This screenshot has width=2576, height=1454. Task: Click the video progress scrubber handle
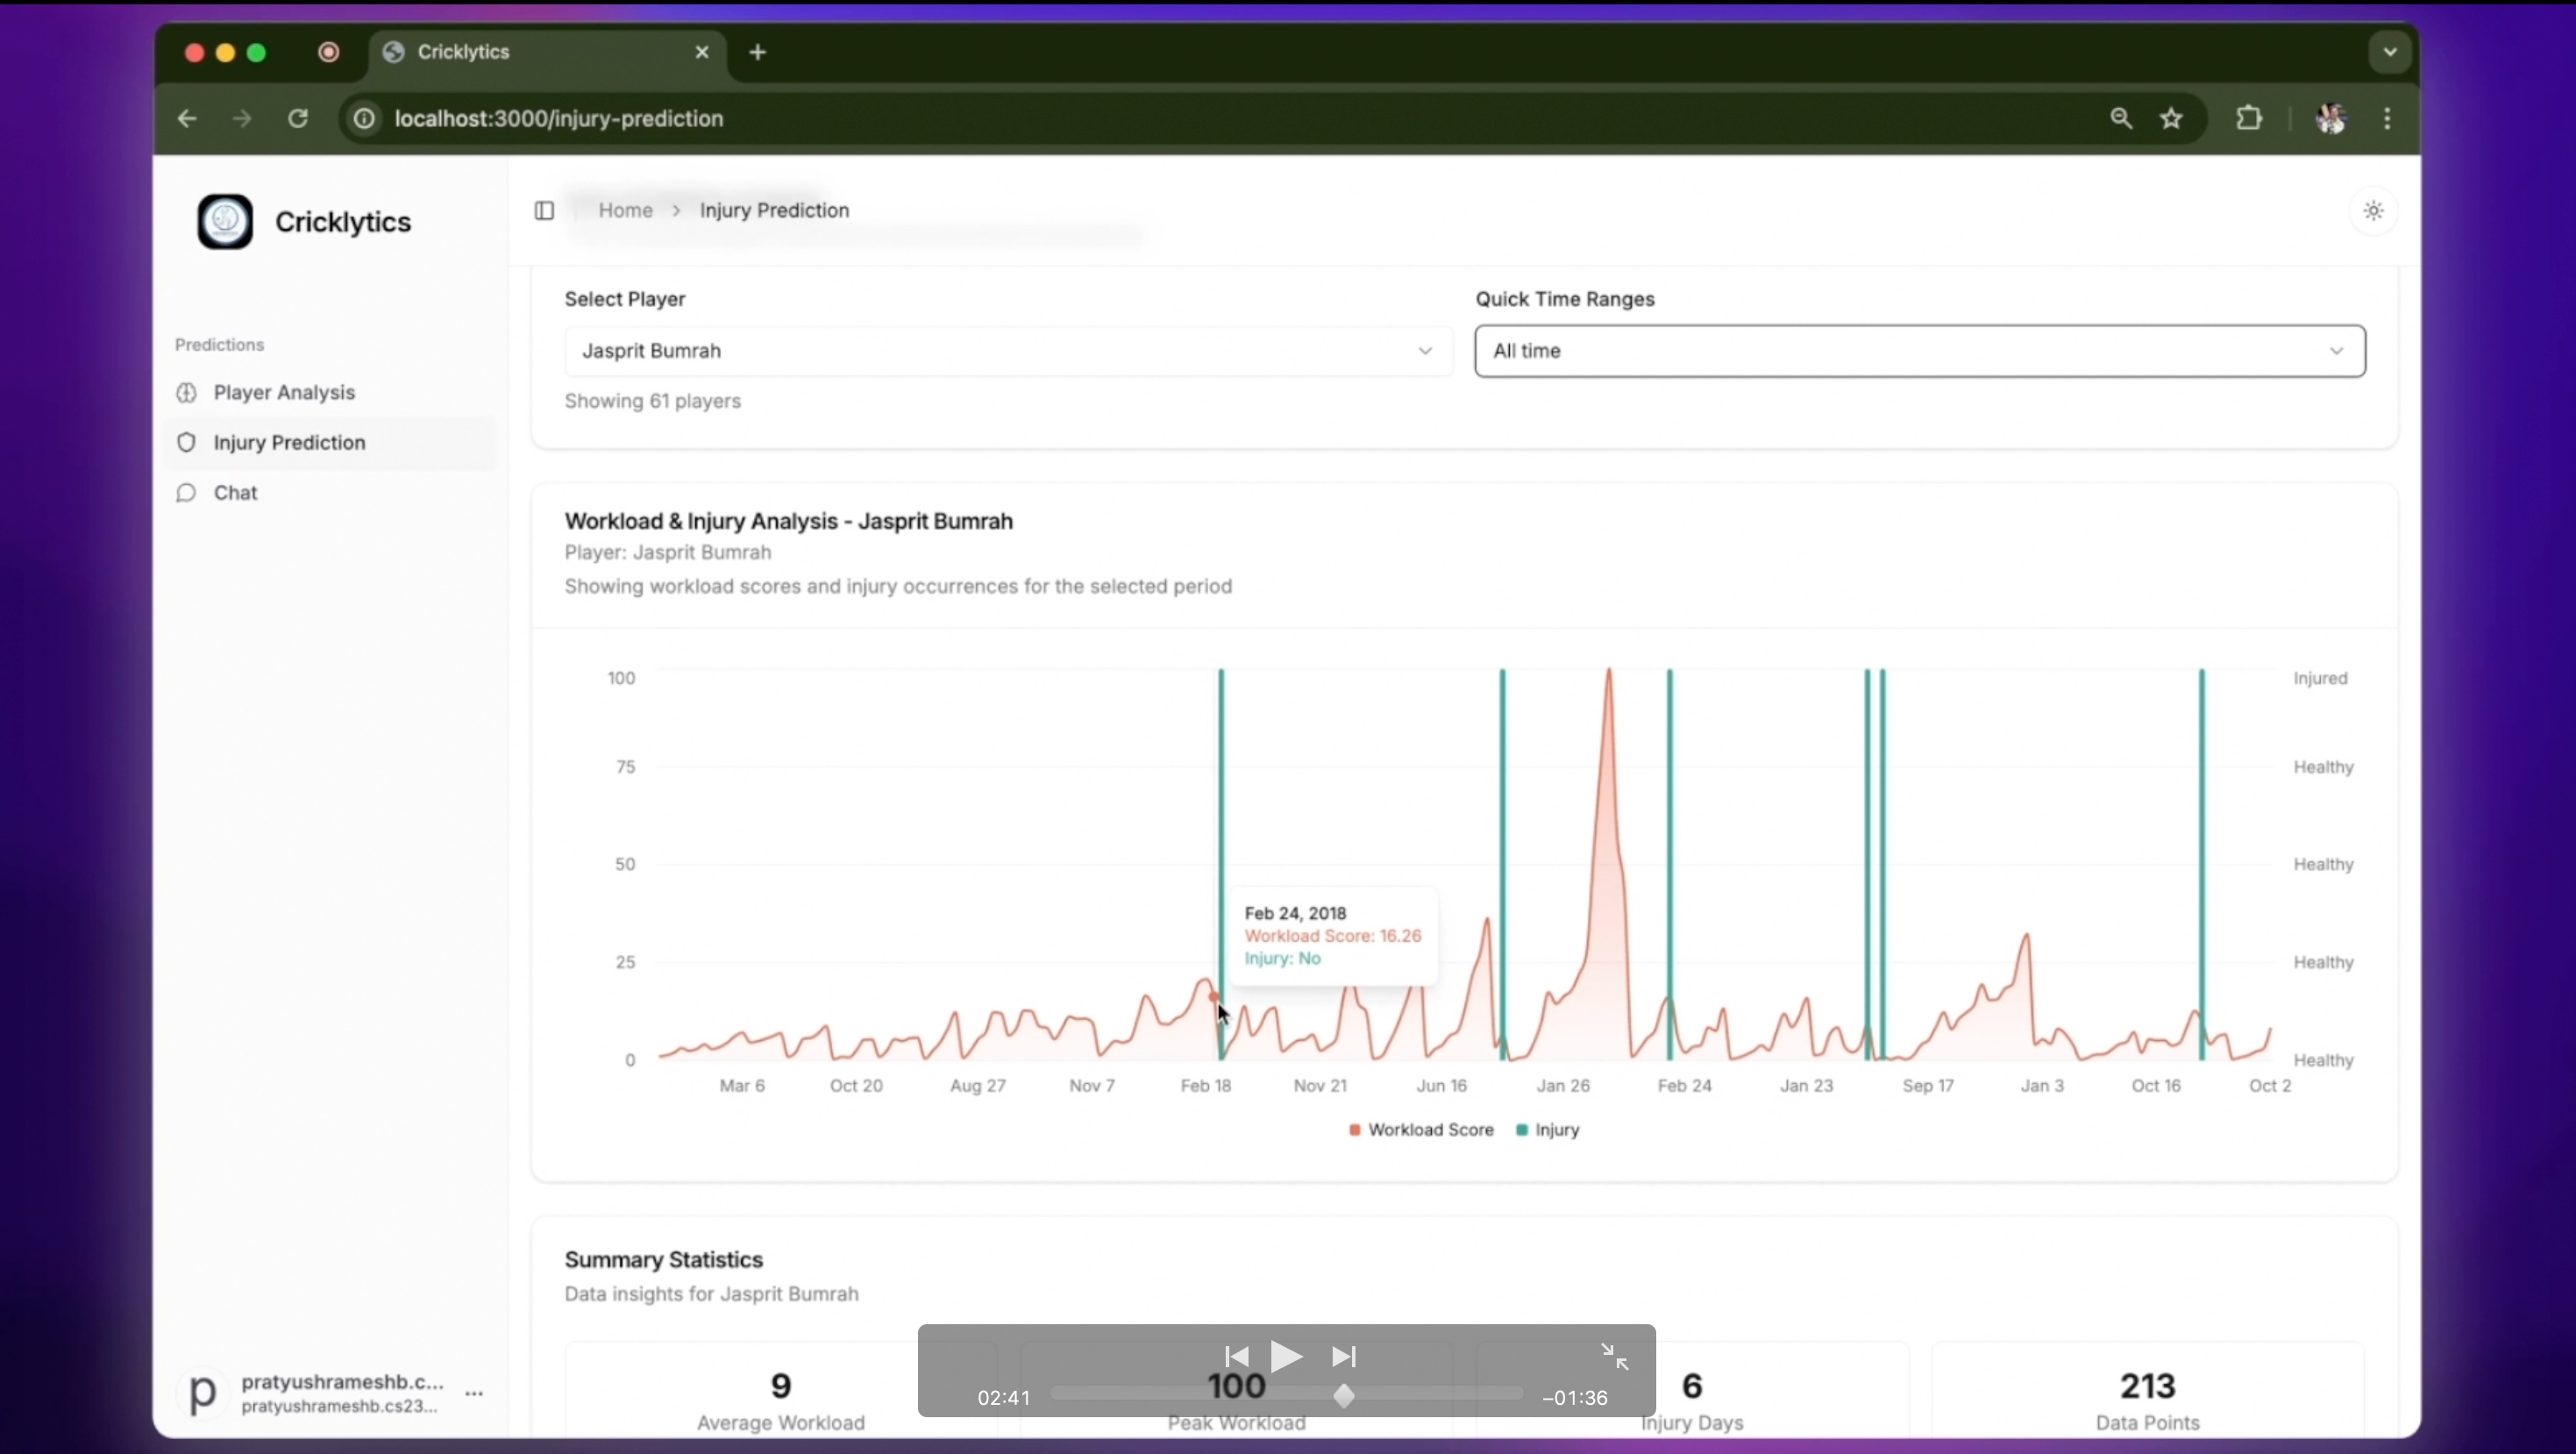tap(1344, 1396)
